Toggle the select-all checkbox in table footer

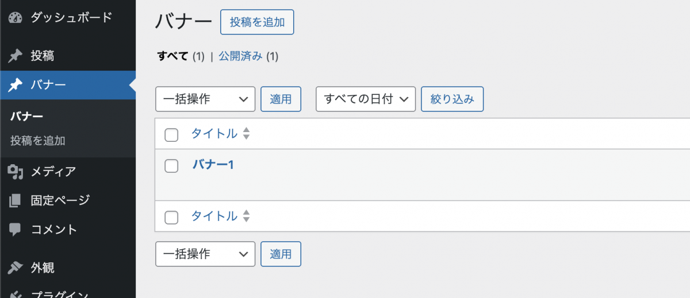[x=171, y=217]
